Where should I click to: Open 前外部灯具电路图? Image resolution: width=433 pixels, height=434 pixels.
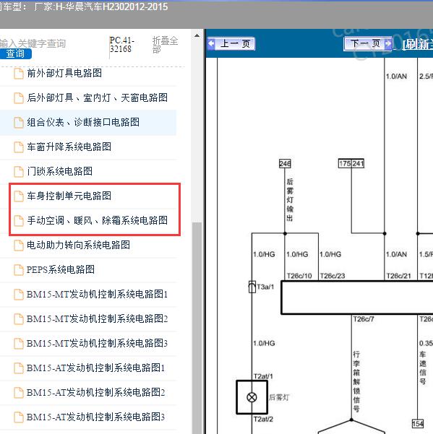(64, 74)
